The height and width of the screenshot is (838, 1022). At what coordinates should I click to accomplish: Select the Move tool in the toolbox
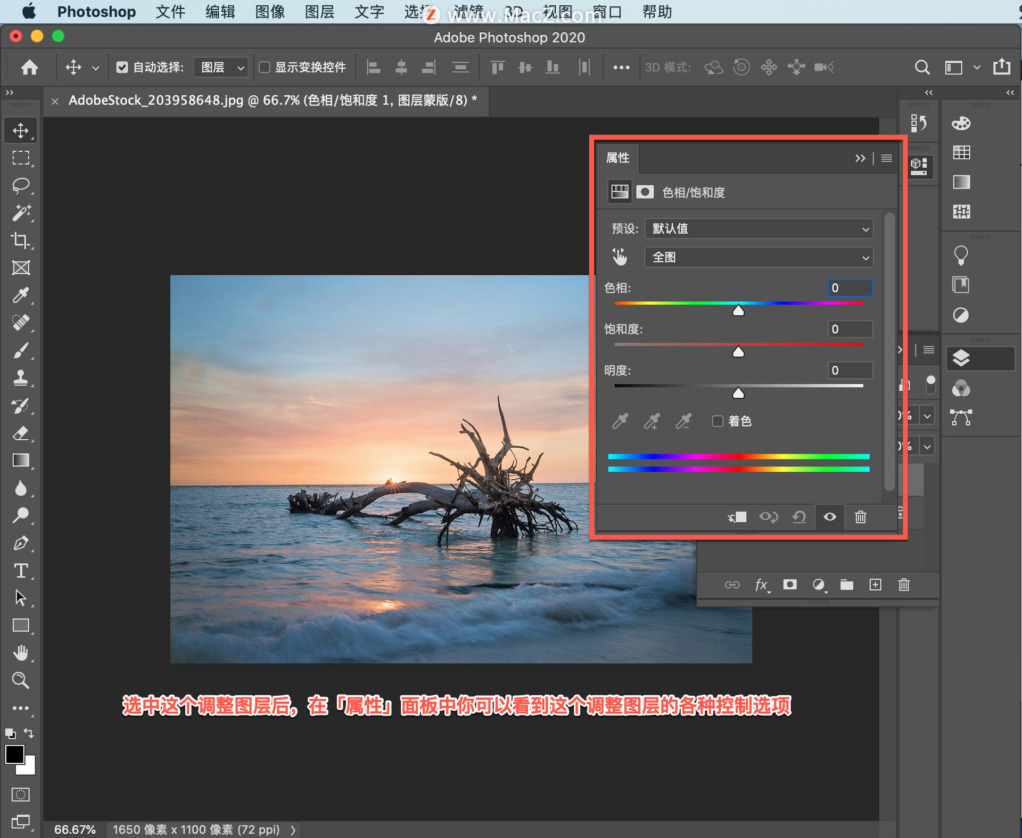21,130
